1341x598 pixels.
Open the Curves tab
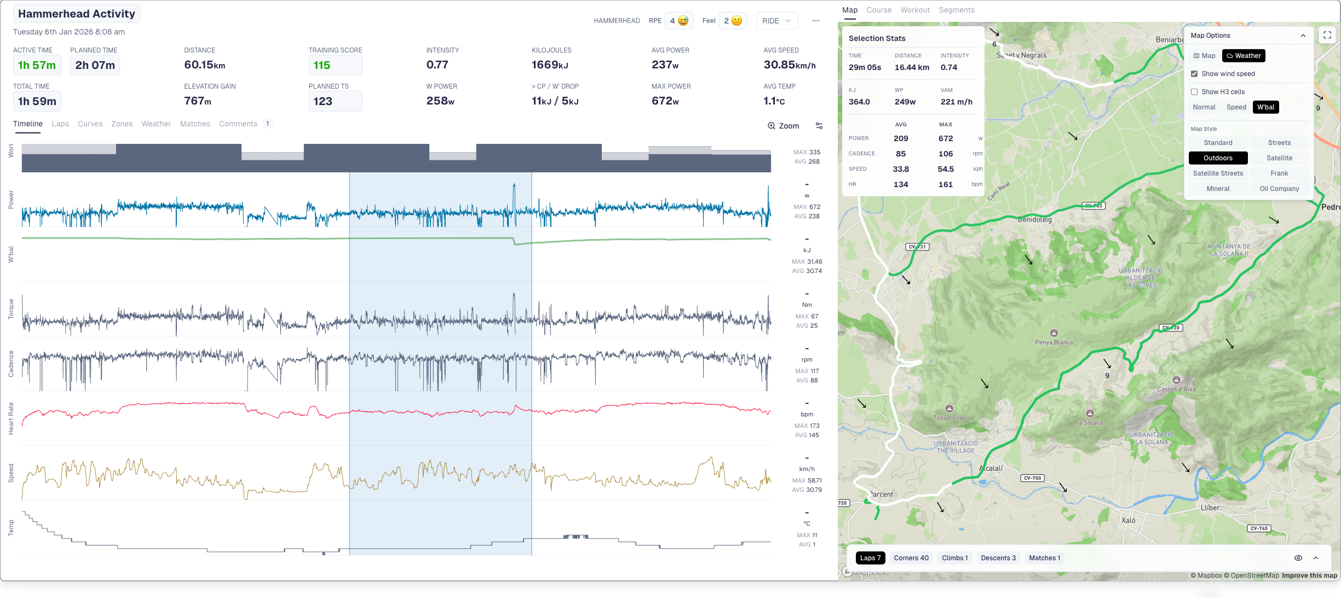point(90,124)
